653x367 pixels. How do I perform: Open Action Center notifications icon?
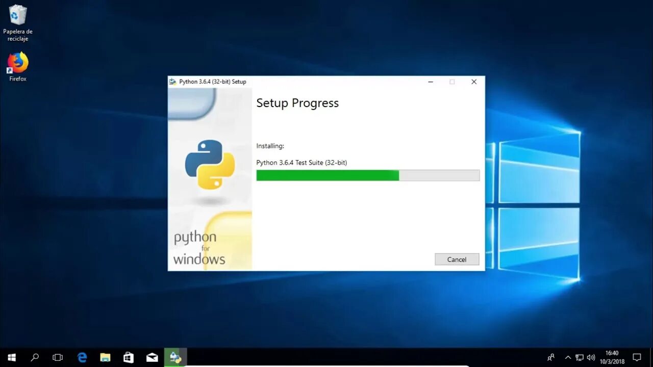tap(637, 357)
